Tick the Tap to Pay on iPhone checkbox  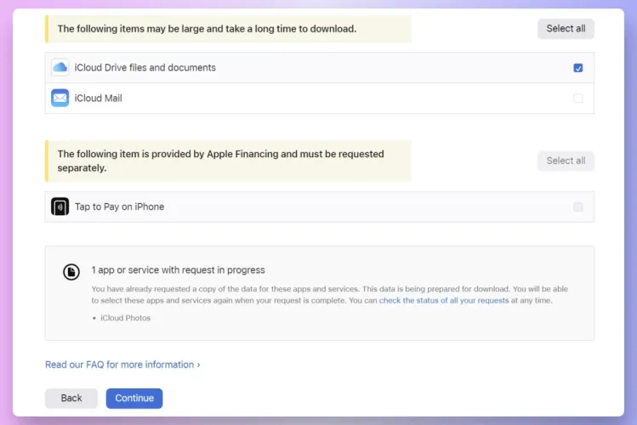[578, 207]
